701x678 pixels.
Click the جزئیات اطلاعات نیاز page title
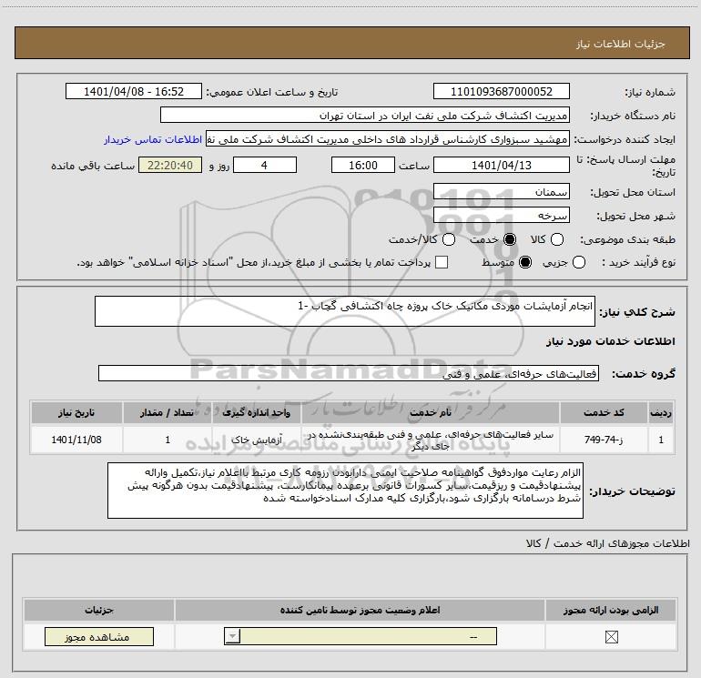[x=620, y=44]
